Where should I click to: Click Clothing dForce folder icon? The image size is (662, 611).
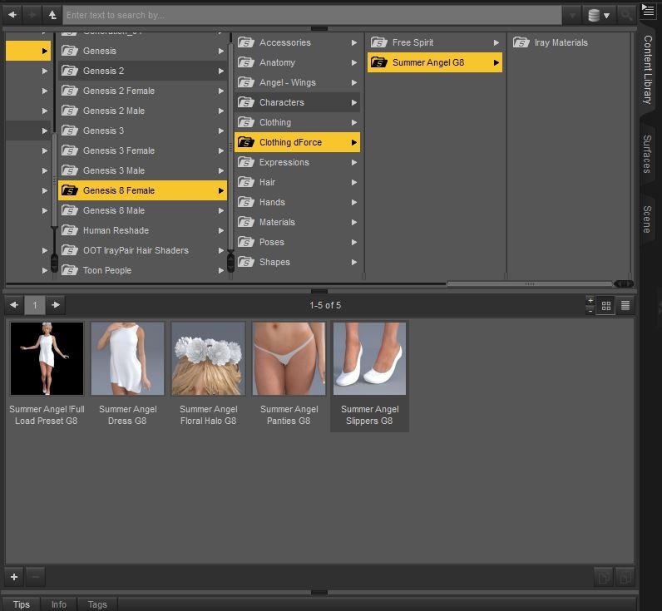[245, 143]
